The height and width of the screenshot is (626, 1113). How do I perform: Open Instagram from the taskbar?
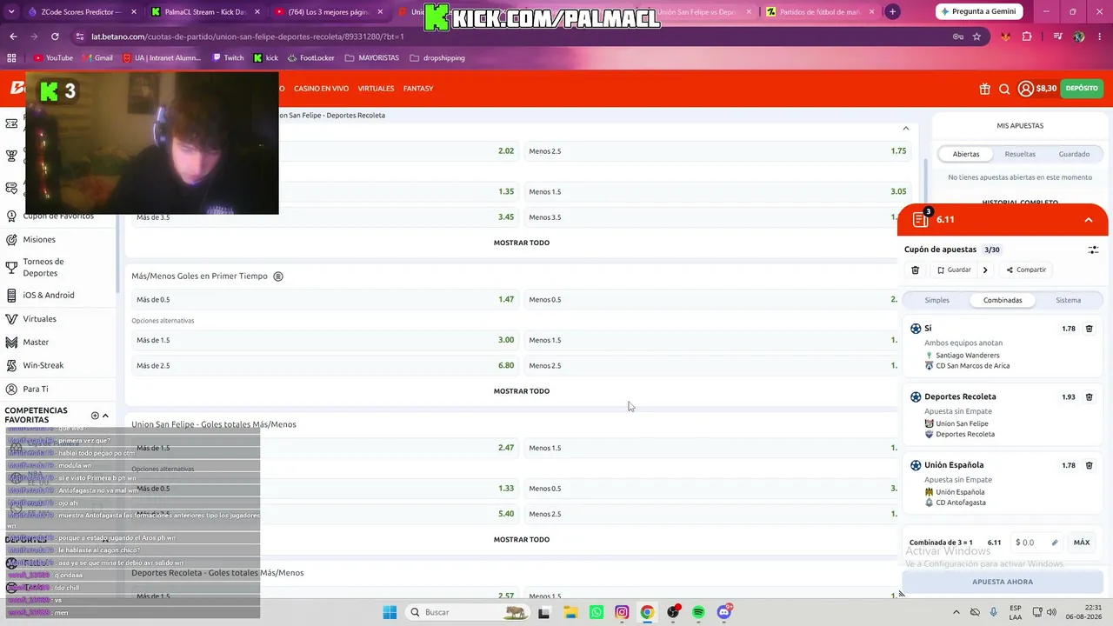click(622, 612)
